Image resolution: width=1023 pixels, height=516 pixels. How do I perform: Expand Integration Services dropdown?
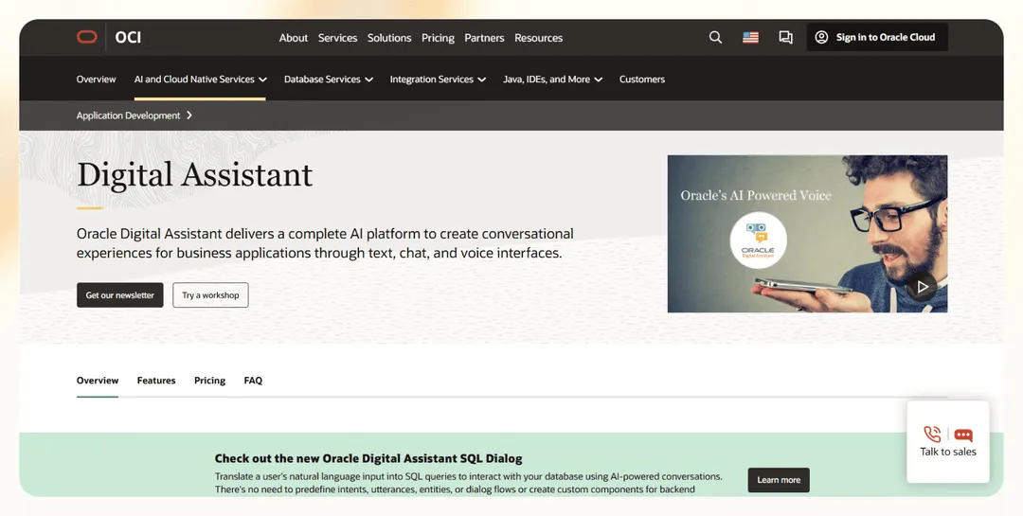(x=438, y=79)
